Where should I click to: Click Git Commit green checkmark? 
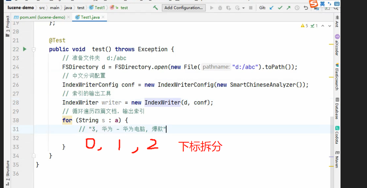(280, 8)
